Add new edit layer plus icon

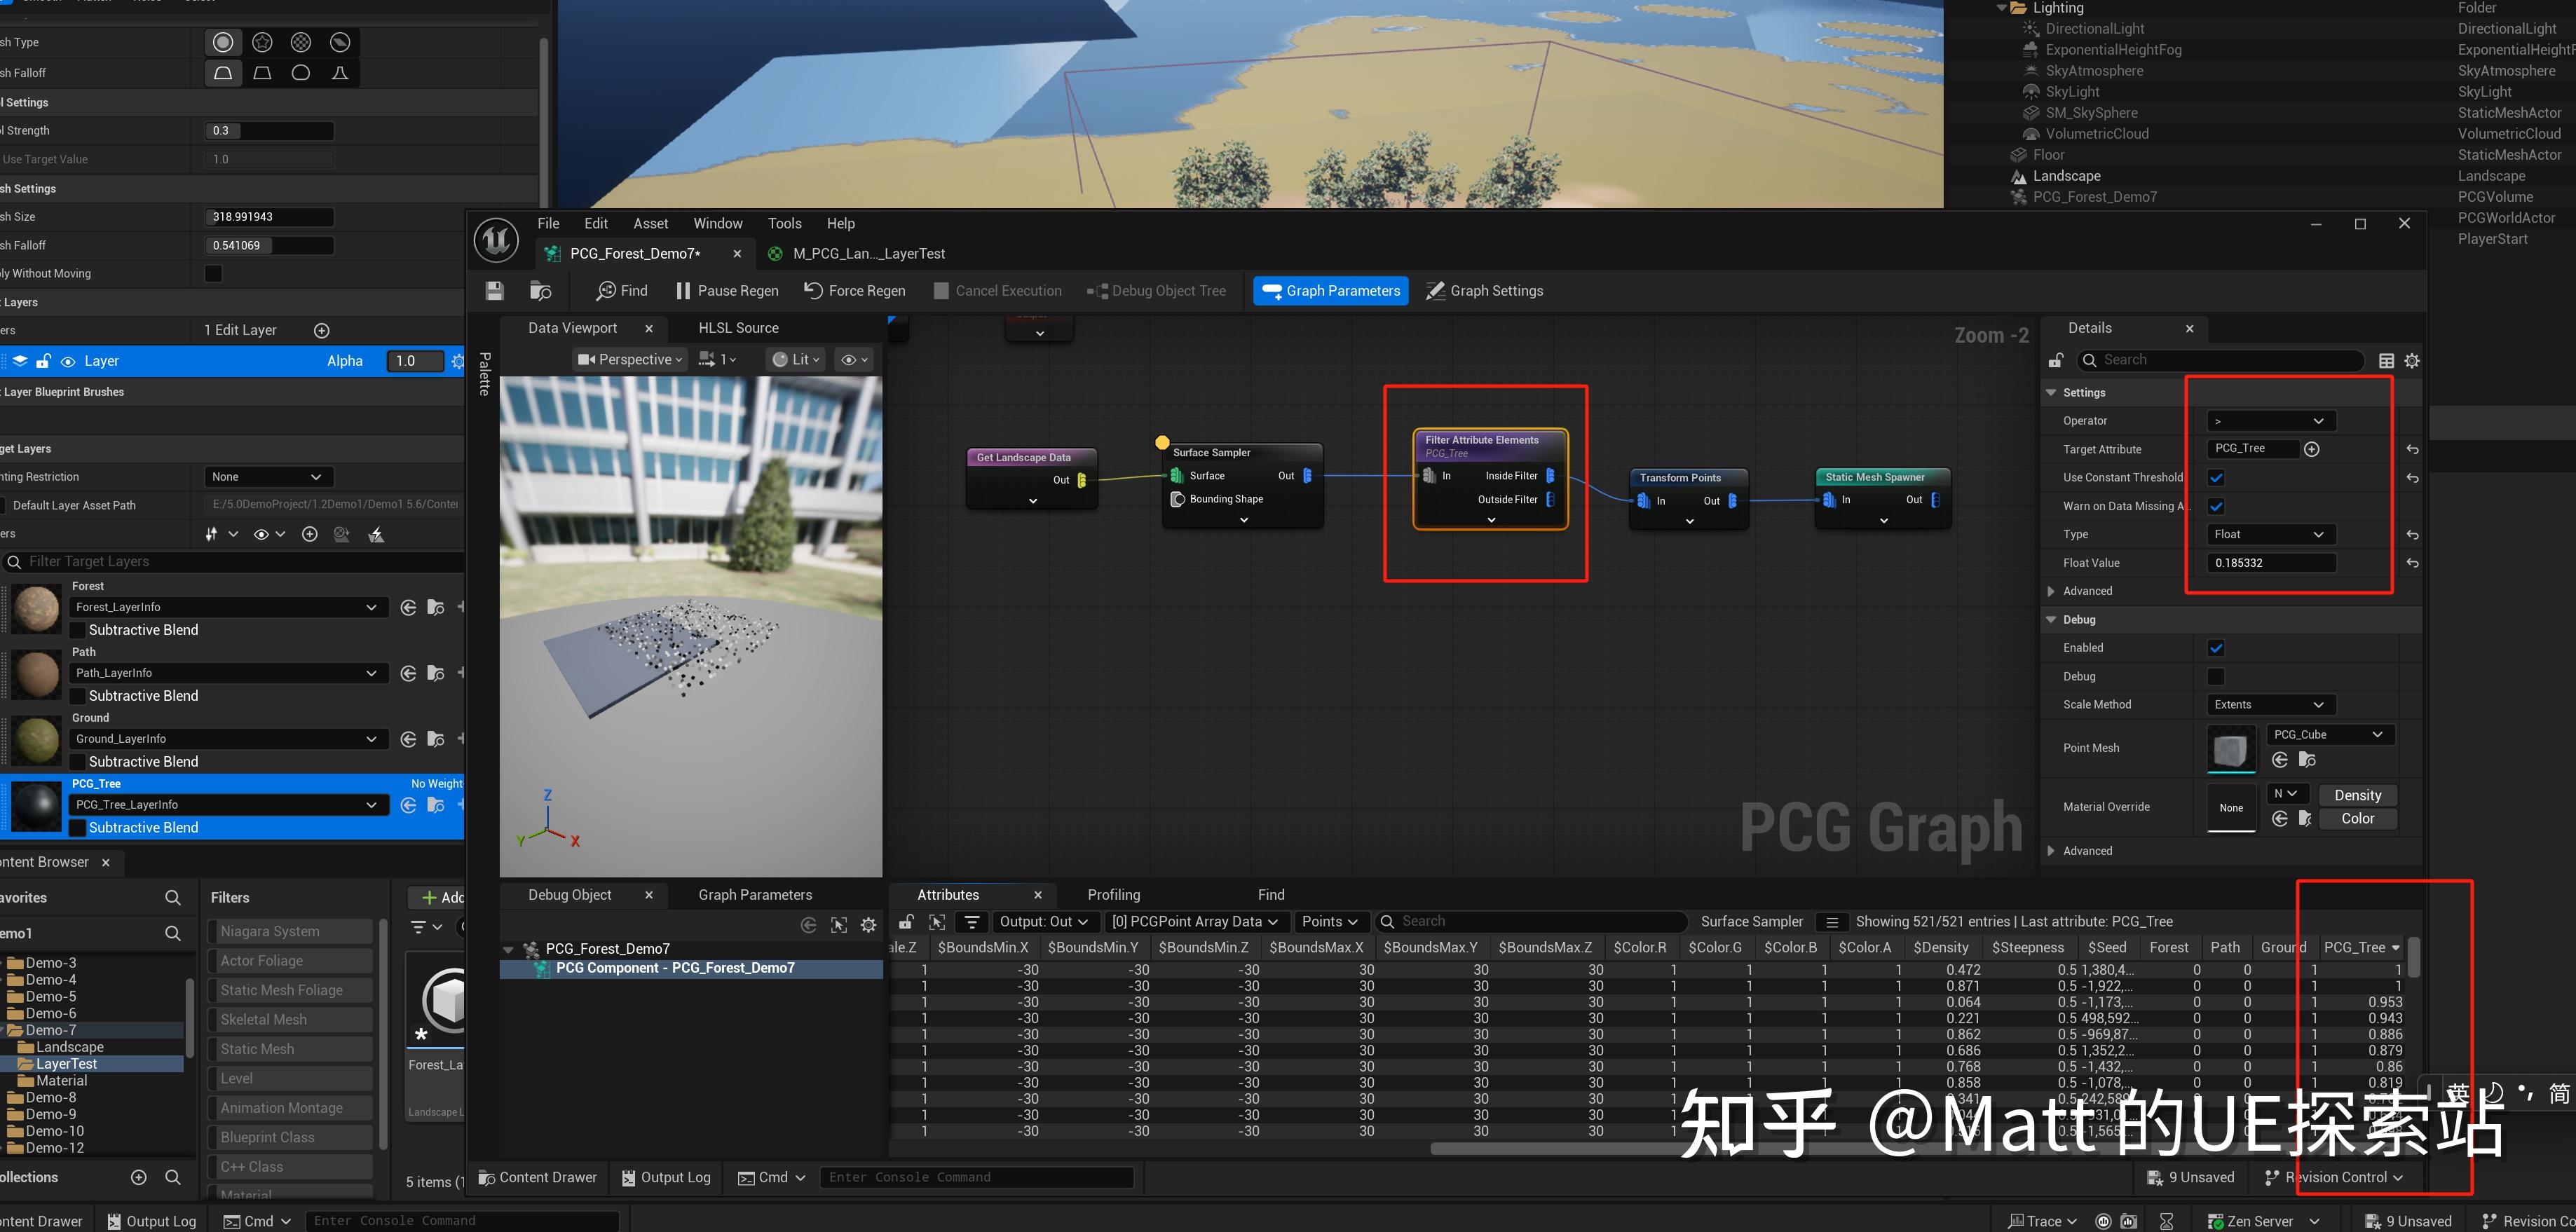click(x=322, y=331)
